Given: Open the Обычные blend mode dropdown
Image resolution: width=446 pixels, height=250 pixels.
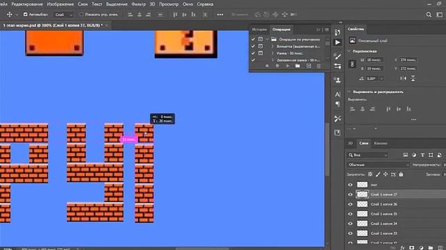Looking at the screenshot, I should tap(378, 165).
